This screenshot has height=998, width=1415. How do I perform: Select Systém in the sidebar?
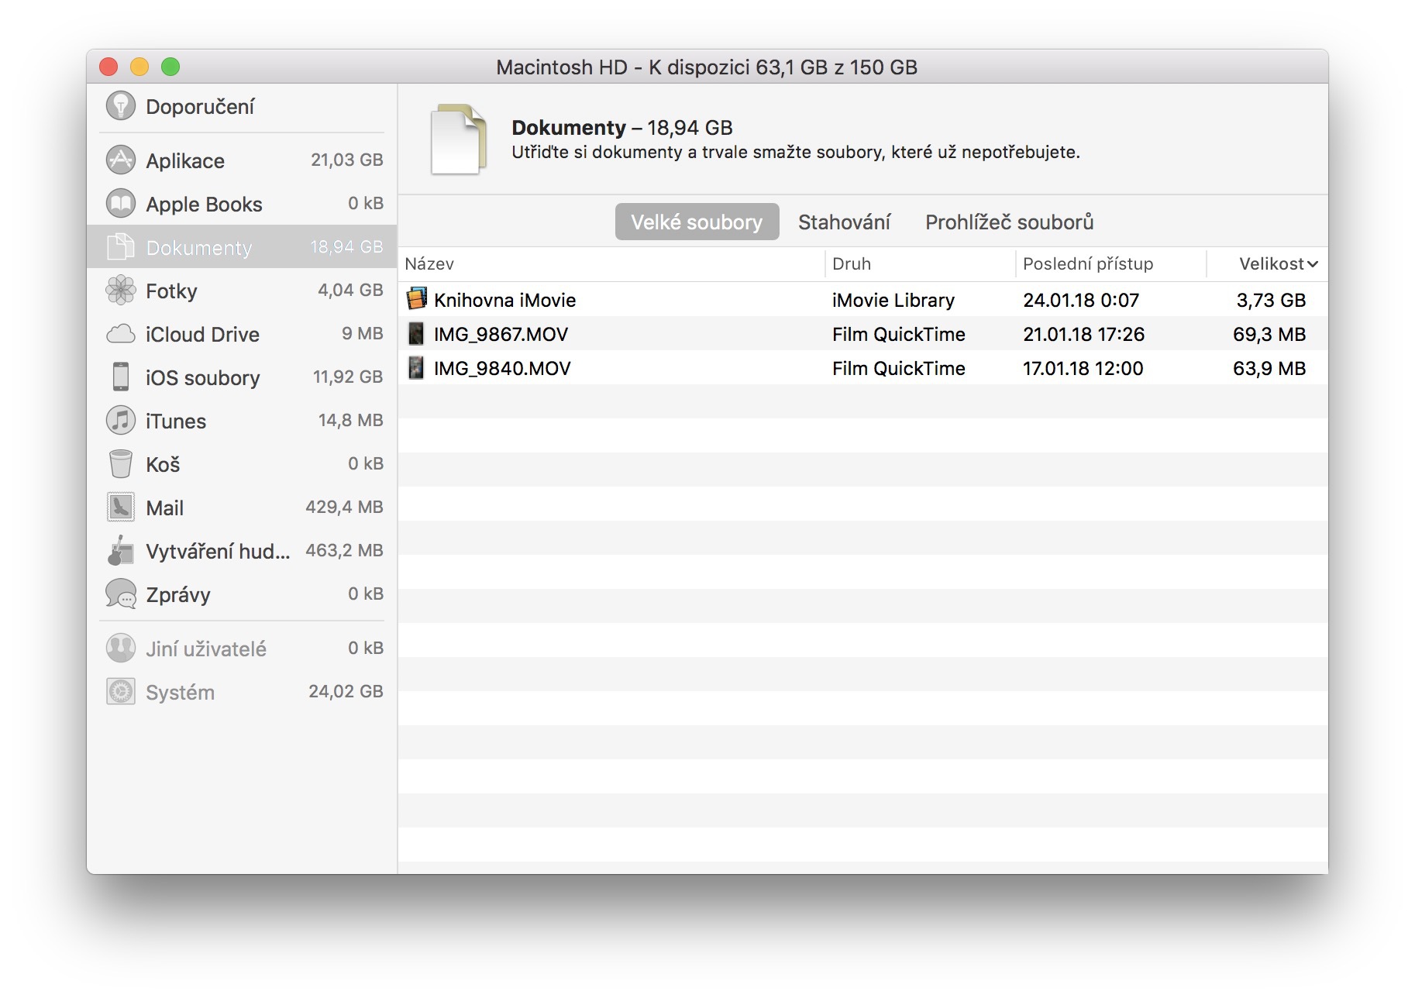[x=242, y=692]
